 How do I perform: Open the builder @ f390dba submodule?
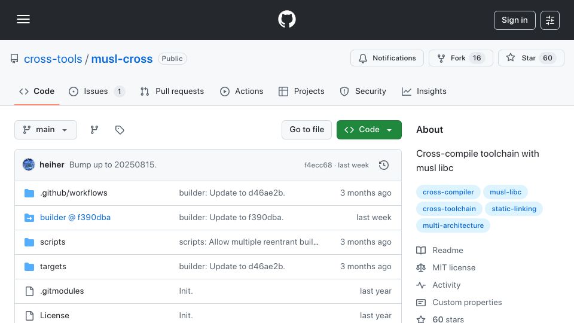75,218
